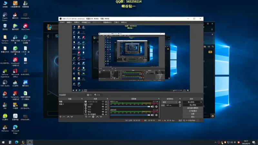The height and width of the screenshot is (145, 258).
Task: Expand the 停止推流 dropdown arrow
Action: 201,102
